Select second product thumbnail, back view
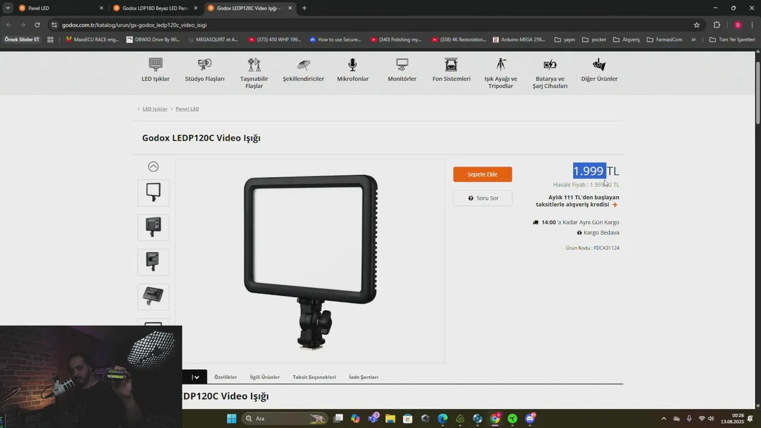Viewport: 761px width, 428px height. (153, 227)
